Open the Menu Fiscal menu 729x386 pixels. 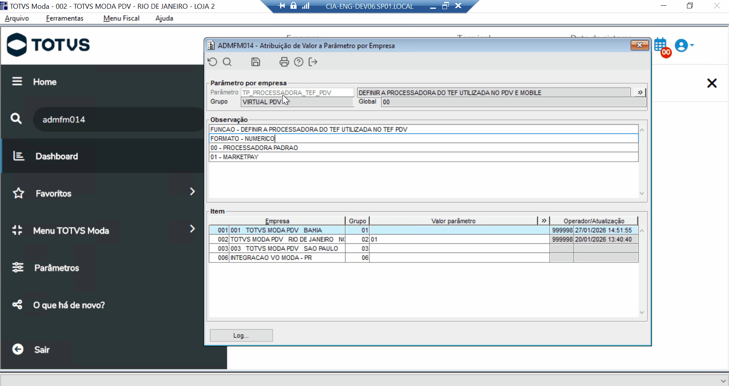click(x=121, y=18)
